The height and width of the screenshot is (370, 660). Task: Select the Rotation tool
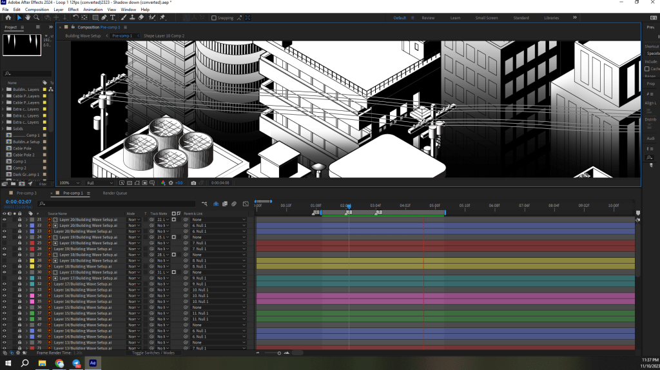[76, 17]
